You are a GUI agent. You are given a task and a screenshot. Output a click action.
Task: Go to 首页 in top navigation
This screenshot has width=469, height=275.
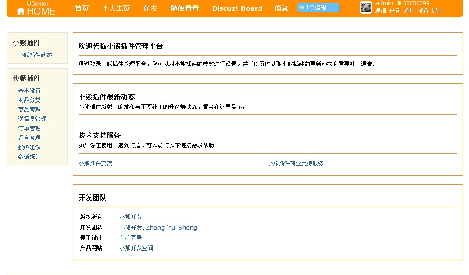(81, 8)
